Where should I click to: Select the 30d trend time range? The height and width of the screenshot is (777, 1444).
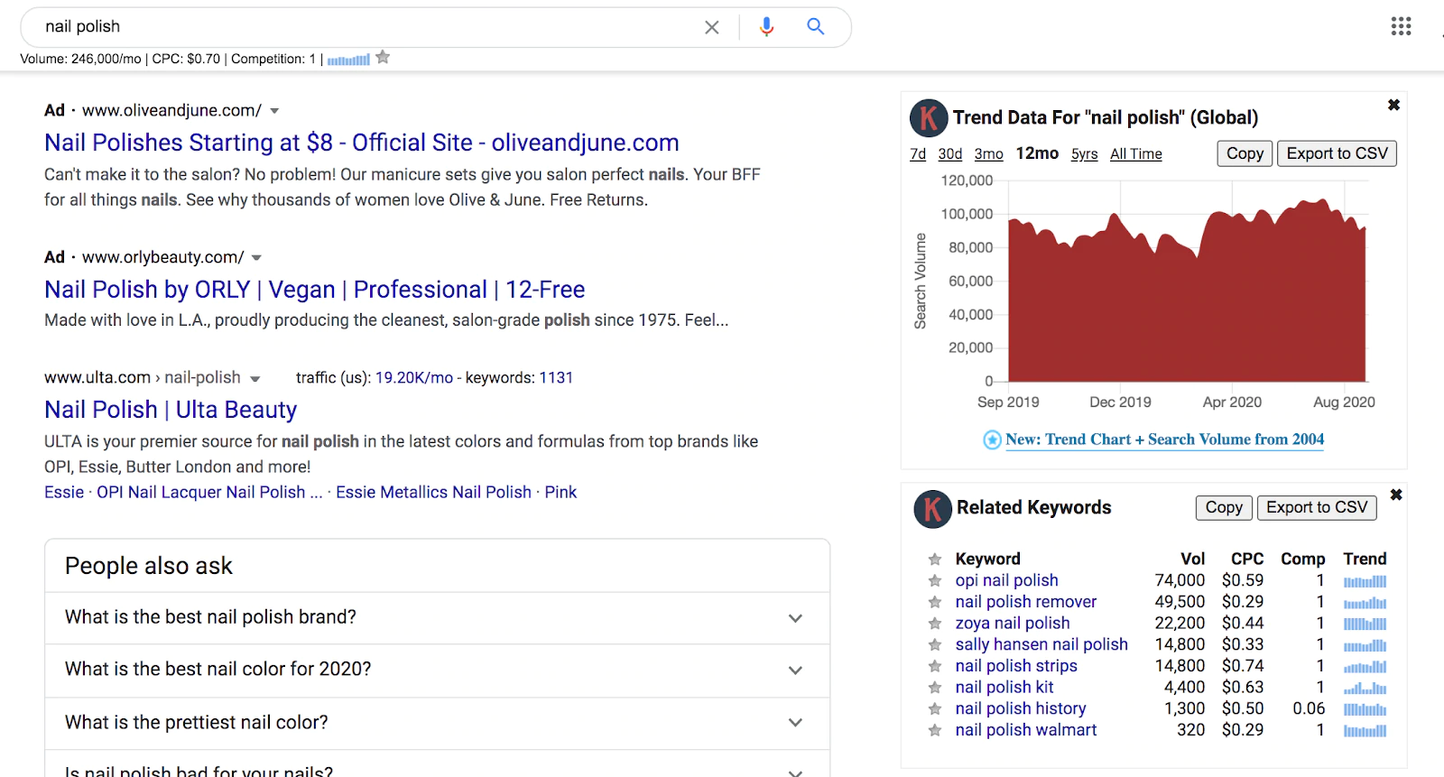pyautogui.click(x=949, y=154)
